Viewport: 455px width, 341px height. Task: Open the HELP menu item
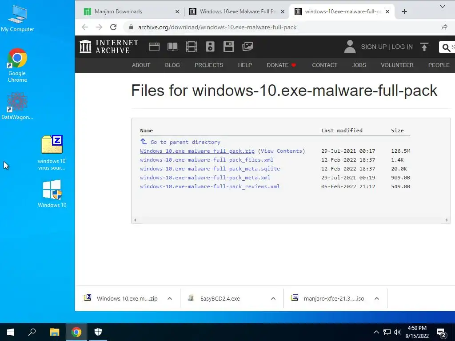click(245, 65)
